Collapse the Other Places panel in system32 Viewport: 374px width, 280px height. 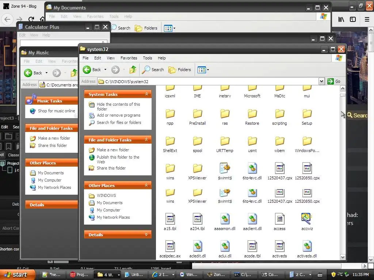tap(146, 185)
